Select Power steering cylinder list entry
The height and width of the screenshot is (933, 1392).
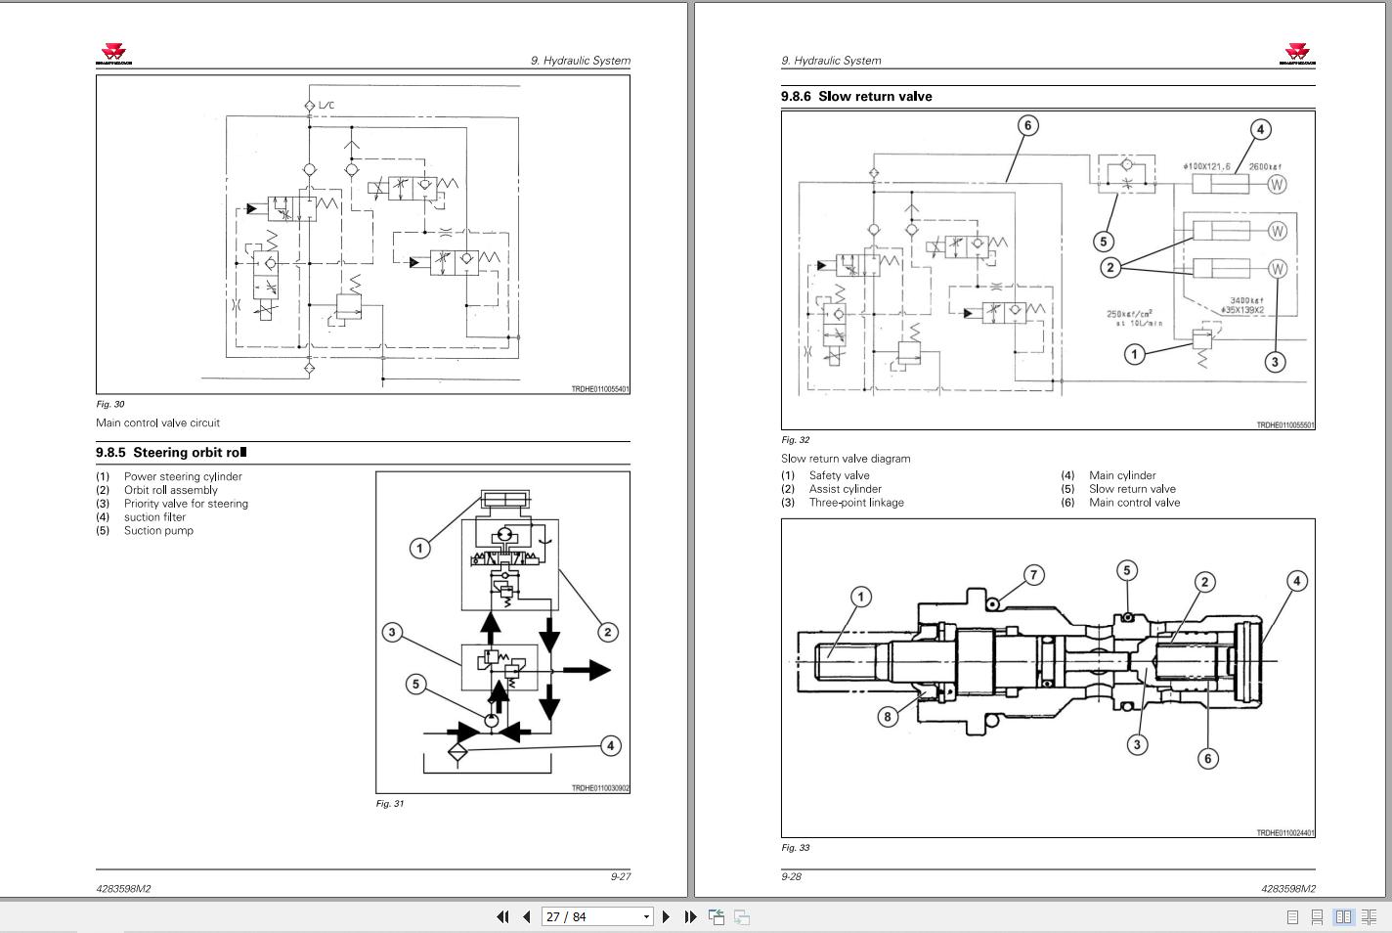[x=183, y=476]
